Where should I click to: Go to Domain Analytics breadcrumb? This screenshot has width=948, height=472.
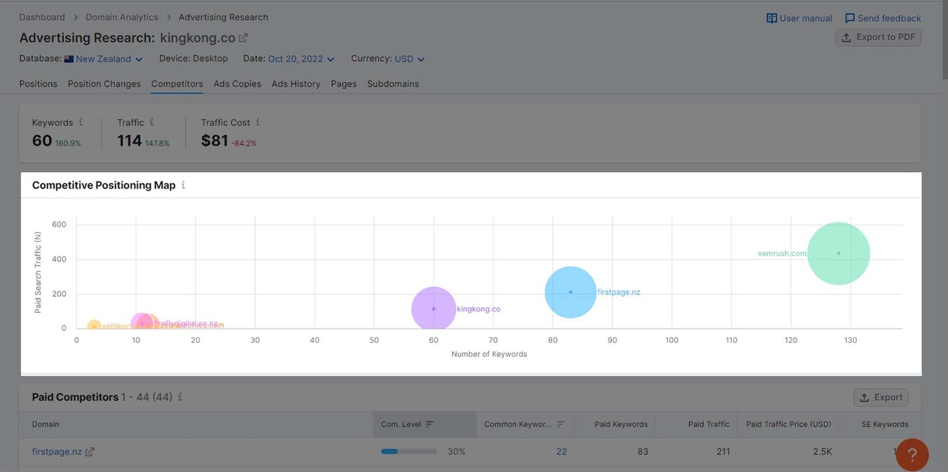121,17
